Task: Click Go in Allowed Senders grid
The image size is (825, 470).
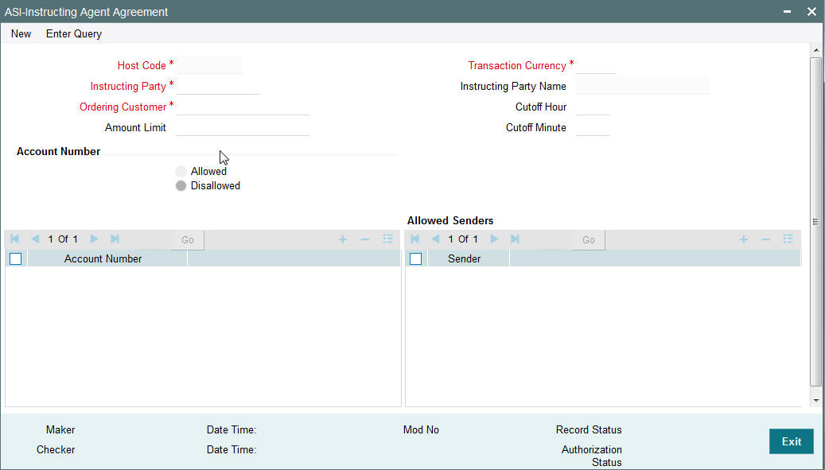Action: (589, 239)
